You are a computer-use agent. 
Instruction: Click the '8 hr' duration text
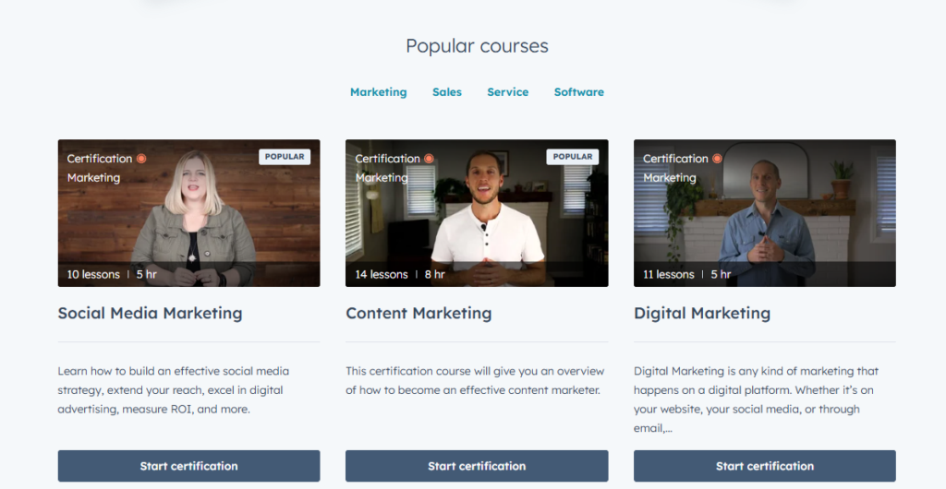(434, 275)
